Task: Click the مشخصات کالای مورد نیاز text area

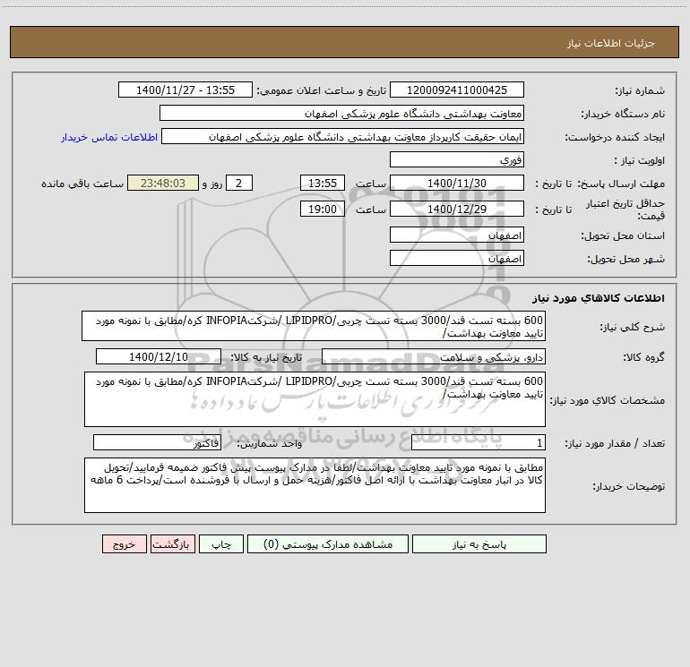Action: pos(315,399)
